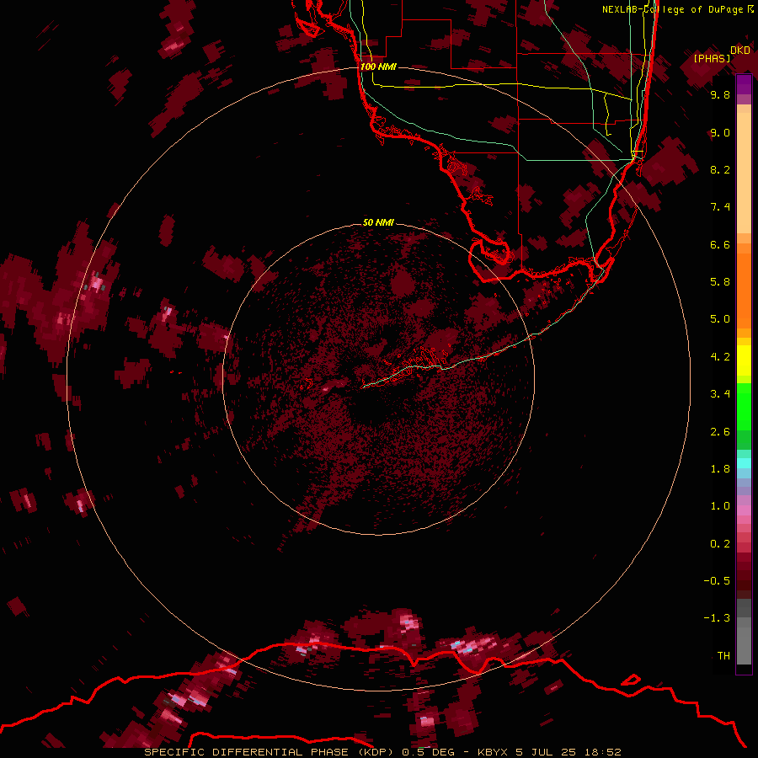Click the 5.8 color scale value
Viewport: 758px width, 758px height.
point(720,282)
